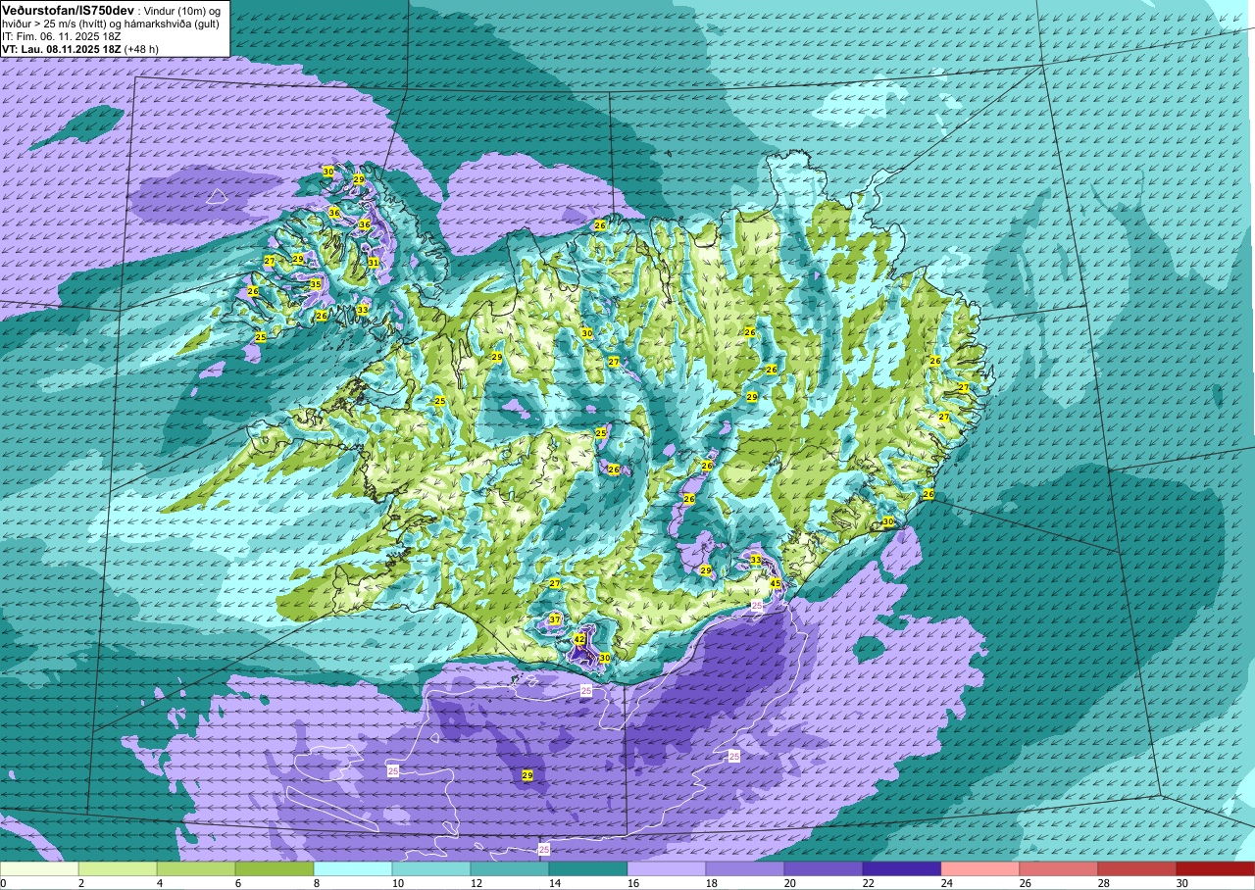Click the yellow gust label 37

(555, 619)
